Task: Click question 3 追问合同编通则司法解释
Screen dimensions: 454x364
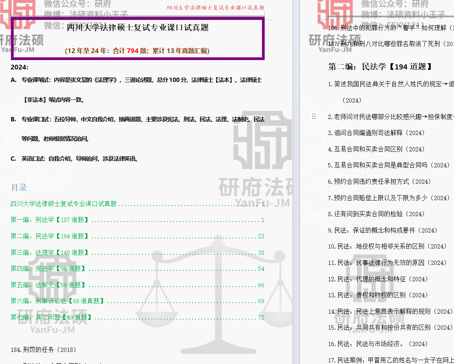Action: click(376, 133)
